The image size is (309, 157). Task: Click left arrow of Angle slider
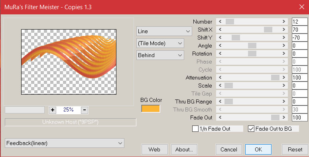click(220, 46)
